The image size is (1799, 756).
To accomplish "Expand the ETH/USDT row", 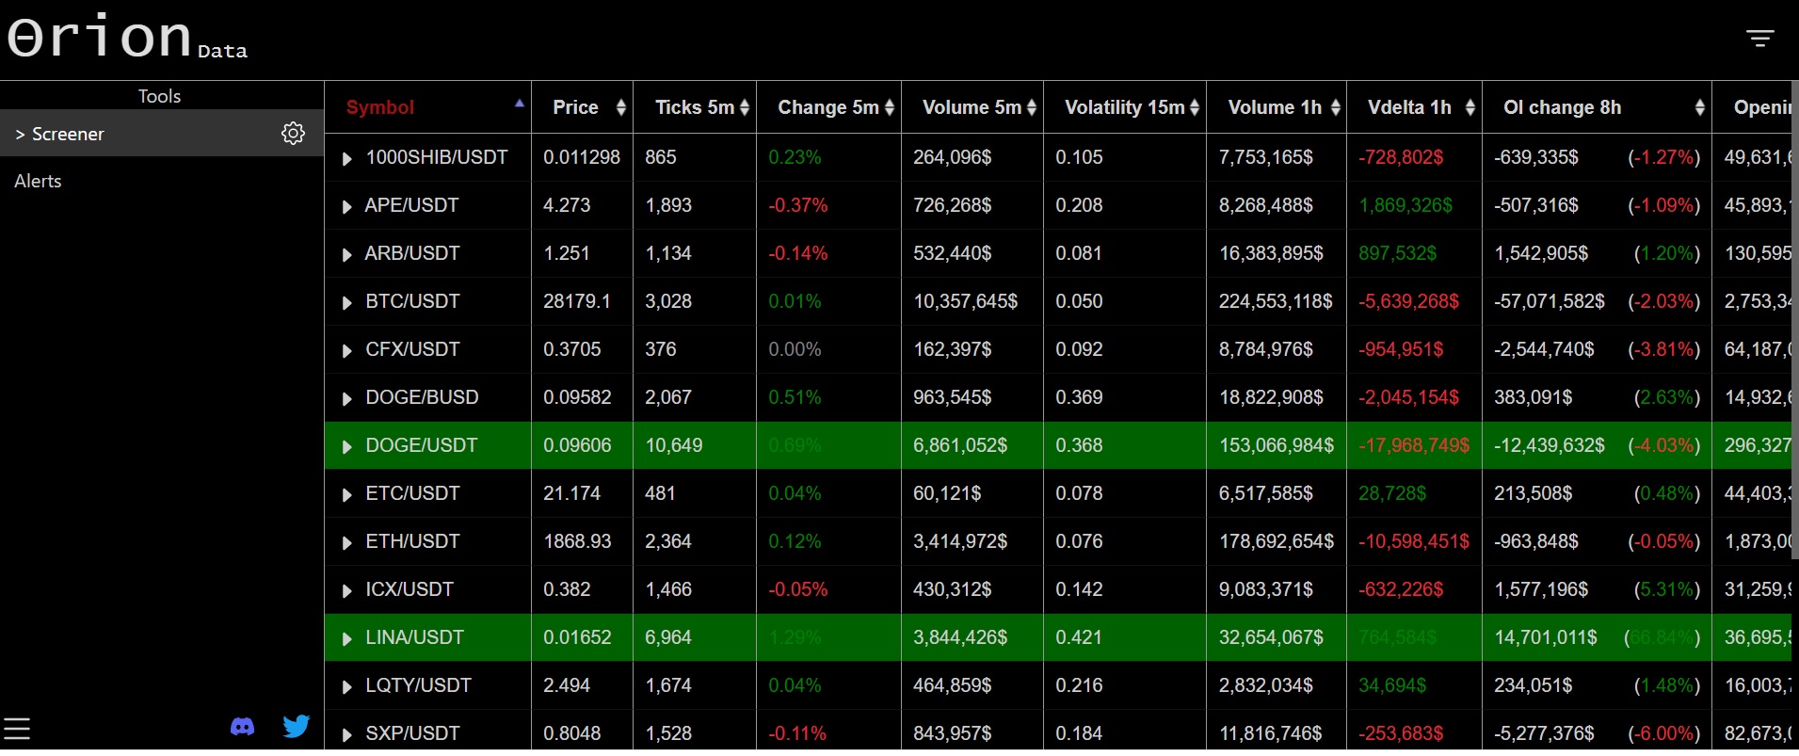I will click(x=346, y=542).
